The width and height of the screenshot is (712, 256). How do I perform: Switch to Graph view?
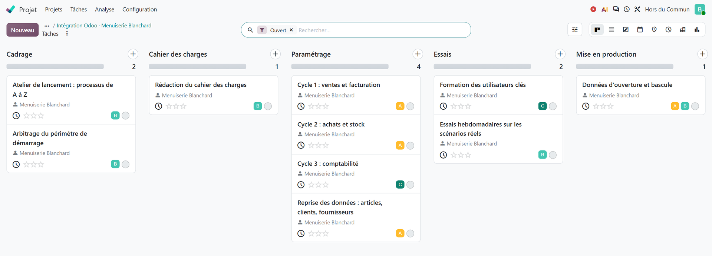(x=697, y=30)
